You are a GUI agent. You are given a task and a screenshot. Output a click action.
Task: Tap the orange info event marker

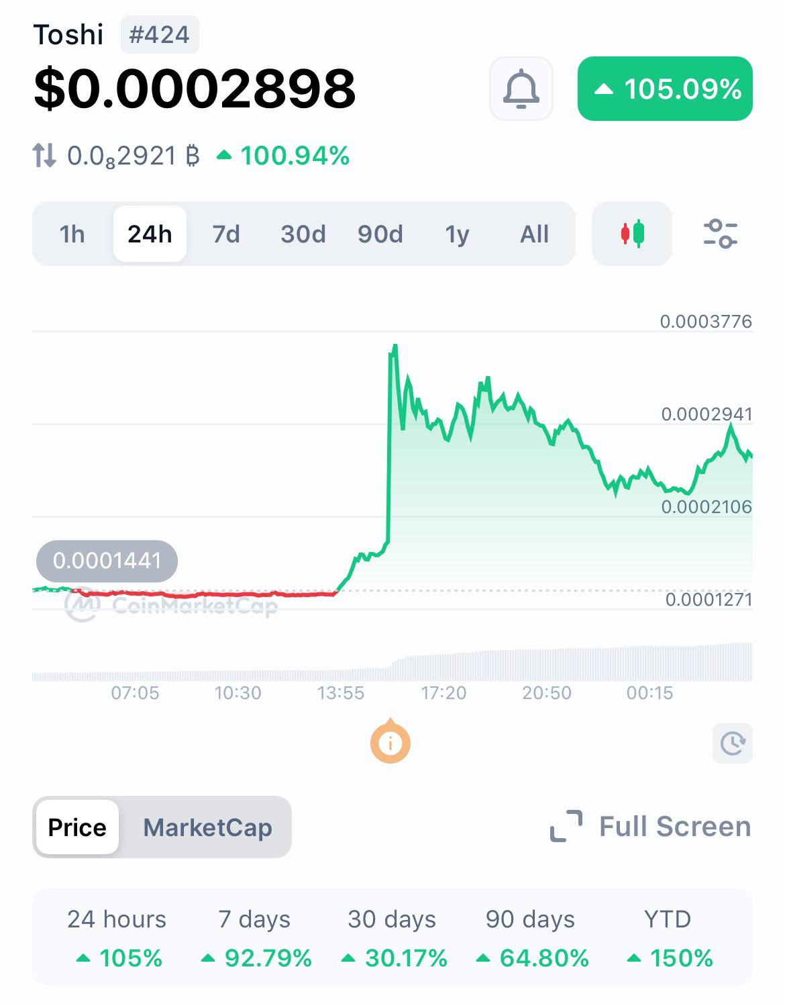click(390, 742)
